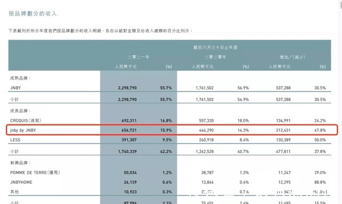Select the percentage 18.0%
This screenshot has width=342, height=204.
[243, 121]
